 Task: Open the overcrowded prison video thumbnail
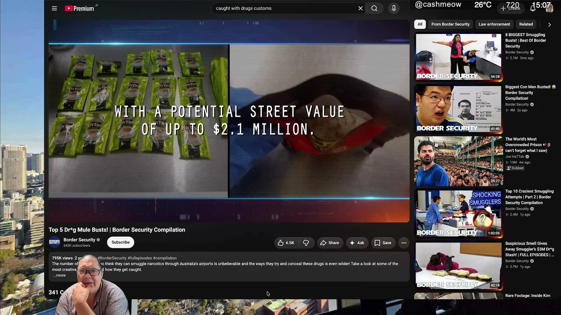(458, 161)
